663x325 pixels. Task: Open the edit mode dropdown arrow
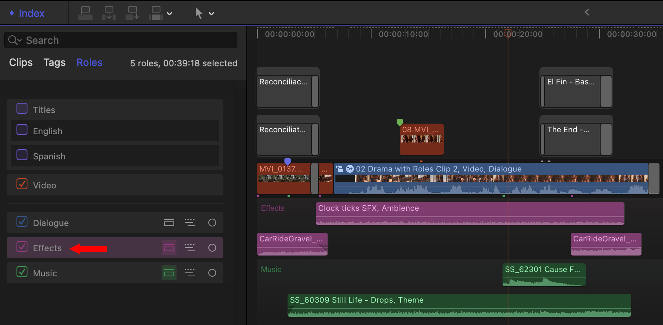pos(169,13)
